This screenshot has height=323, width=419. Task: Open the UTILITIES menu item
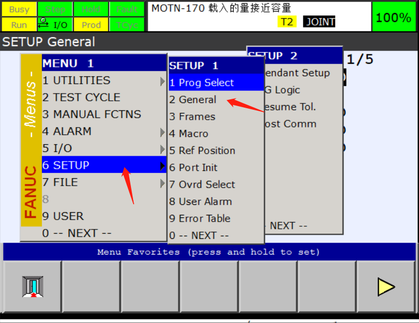tap(104, 80)
